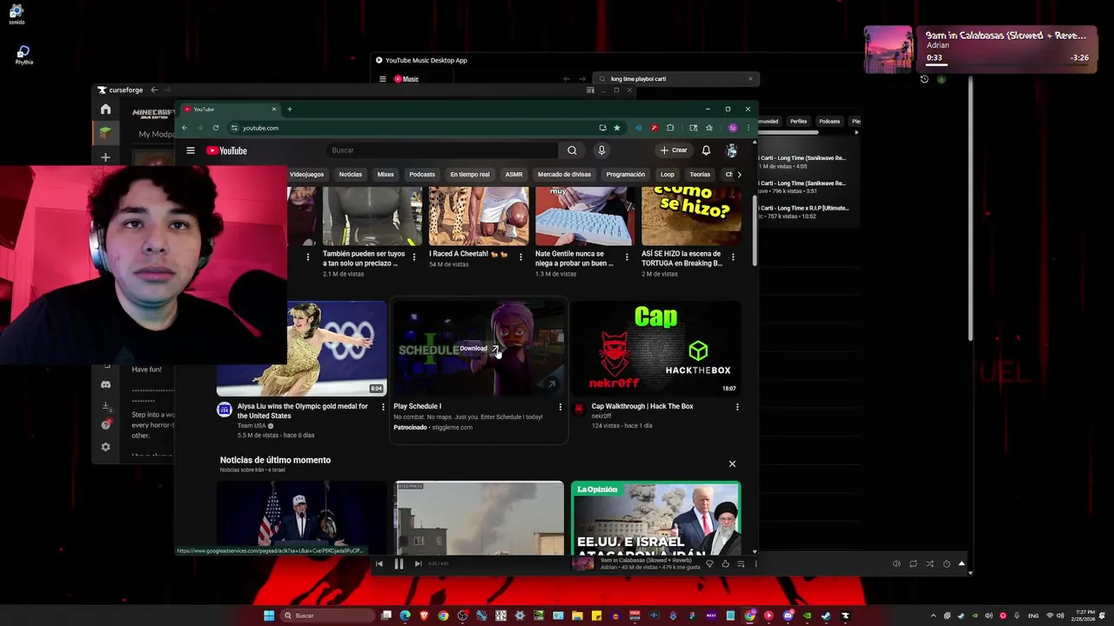
Task: Close the YouTube browser tab
Action: 273,110
